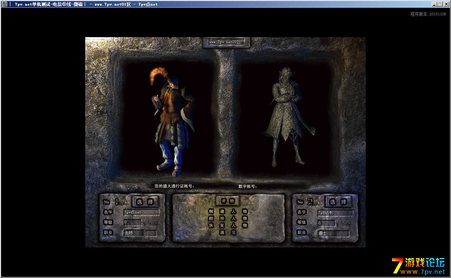Click 创建人物 to create a character

pos(228,211)
